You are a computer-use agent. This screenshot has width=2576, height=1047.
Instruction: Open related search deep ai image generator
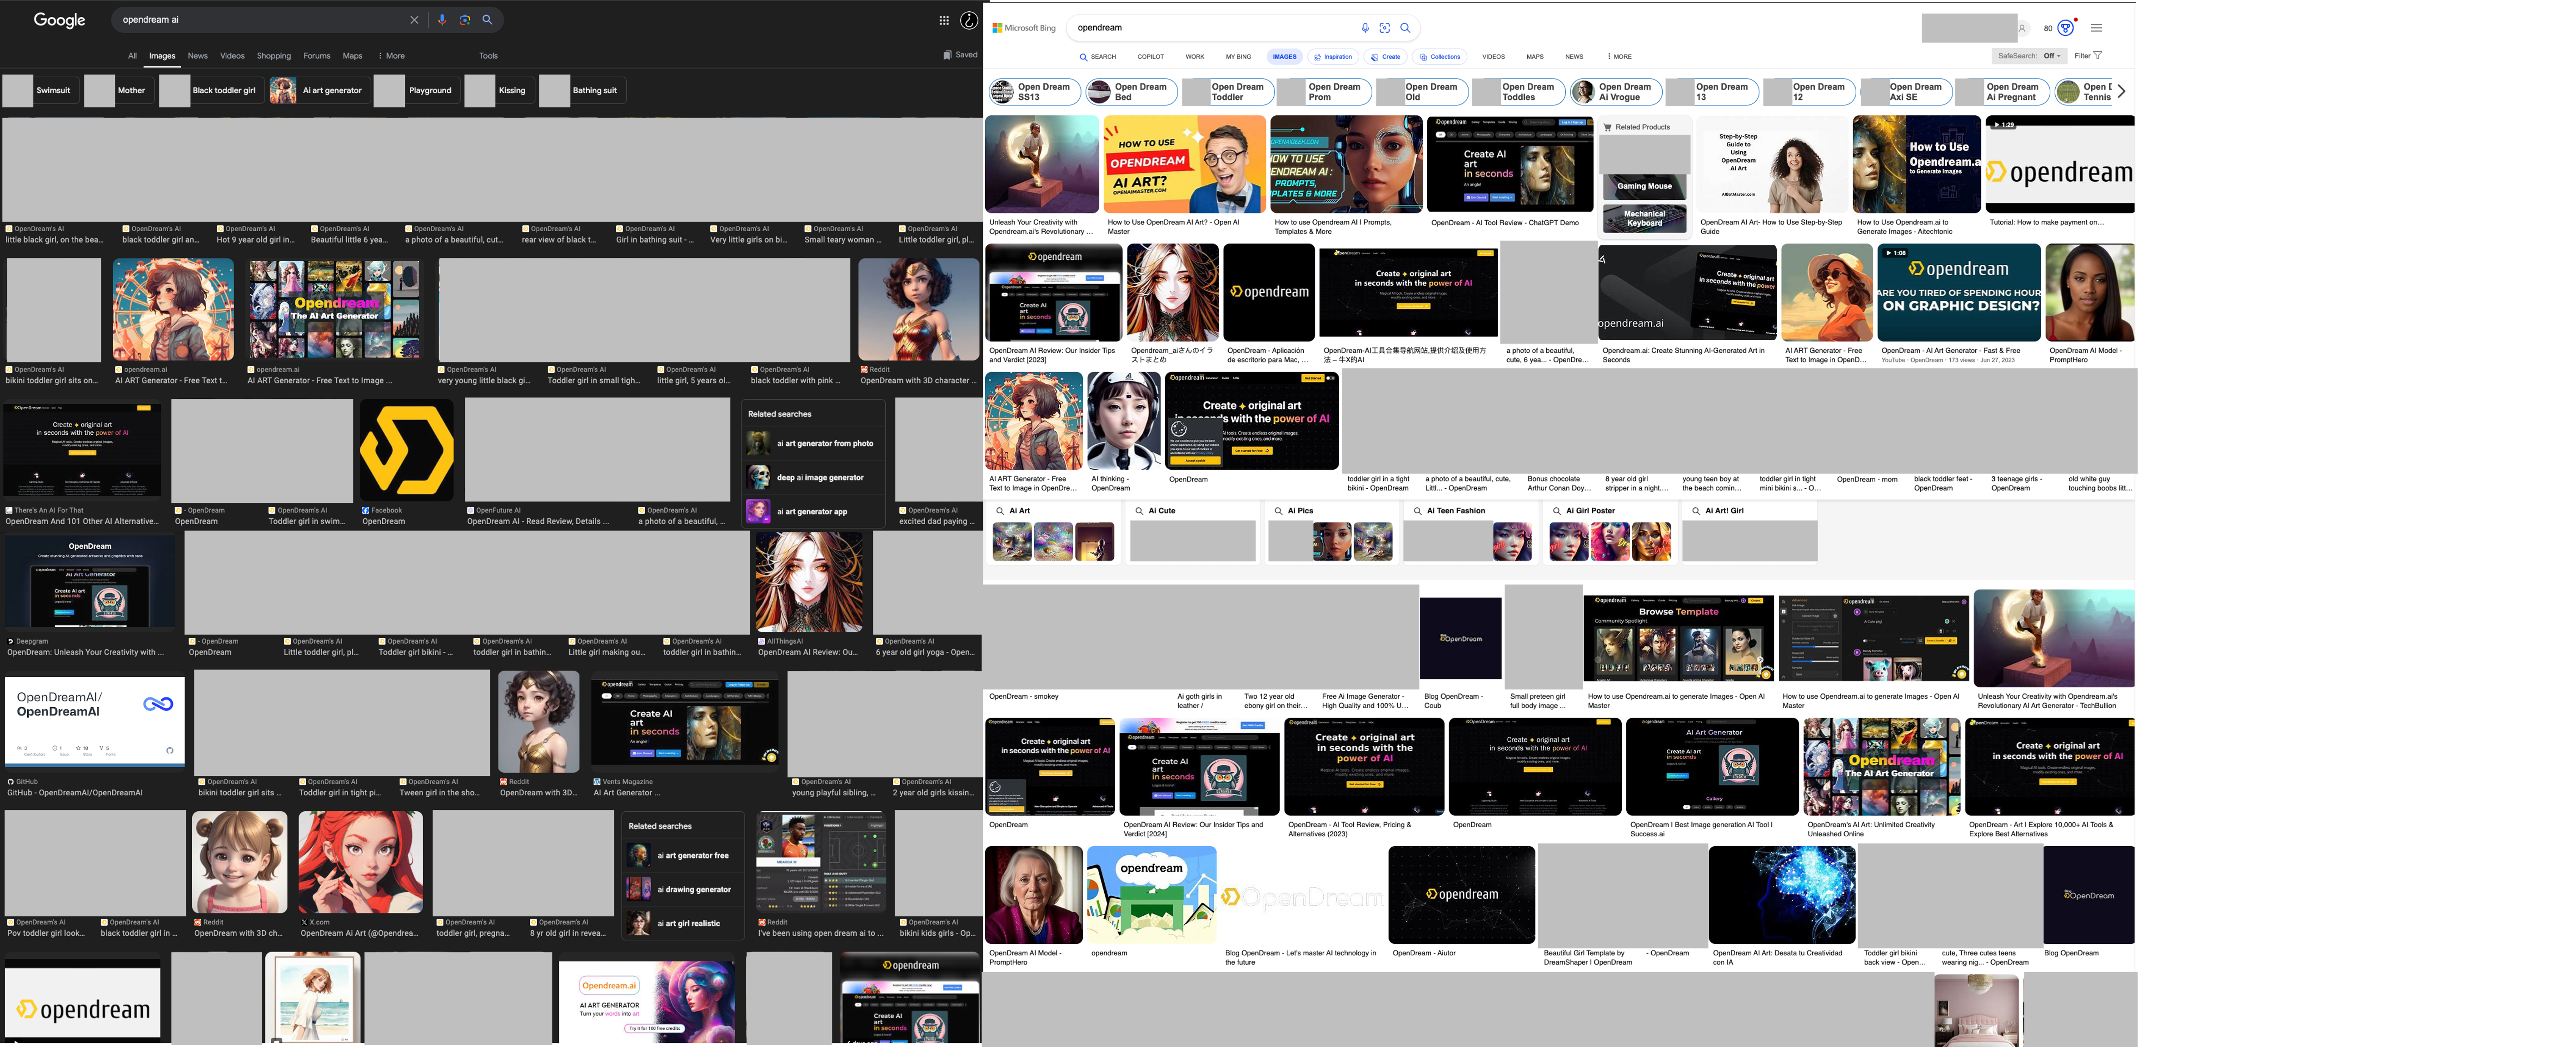(813, 478)
